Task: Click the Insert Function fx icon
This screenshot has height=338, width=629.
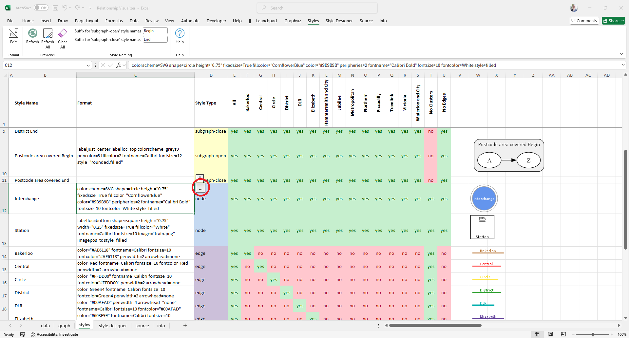Action: (x=119, y=65)
